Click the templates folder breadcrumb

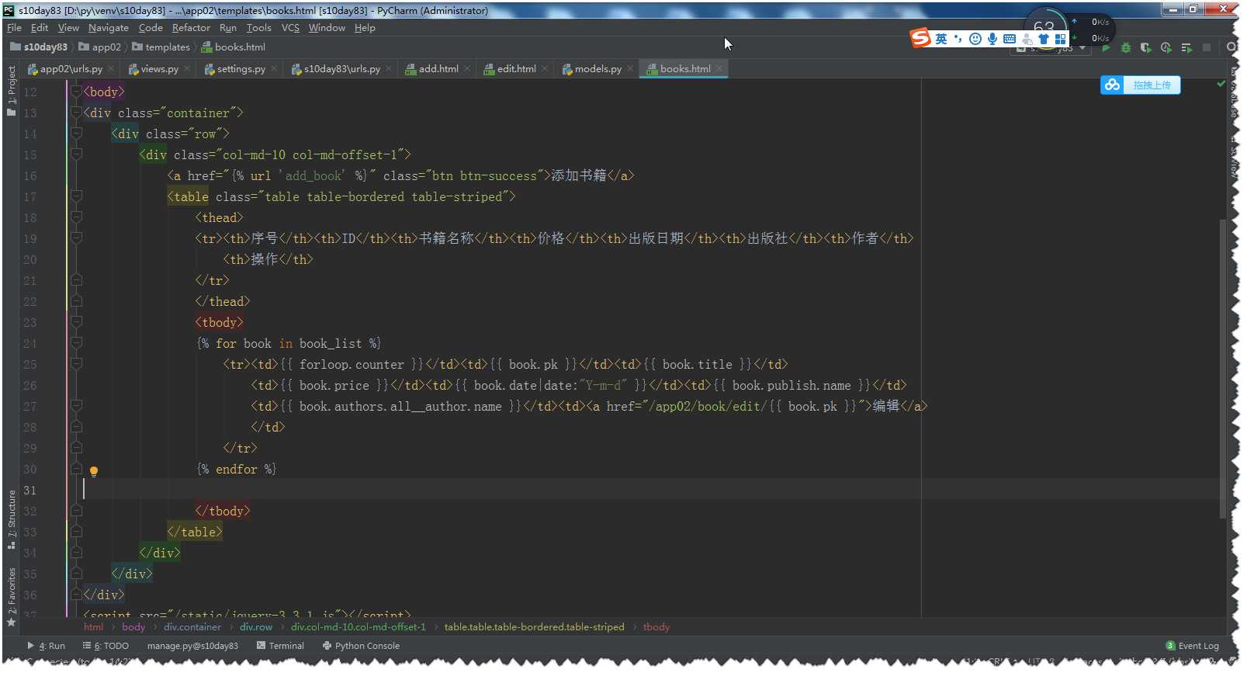coord(161,47)
